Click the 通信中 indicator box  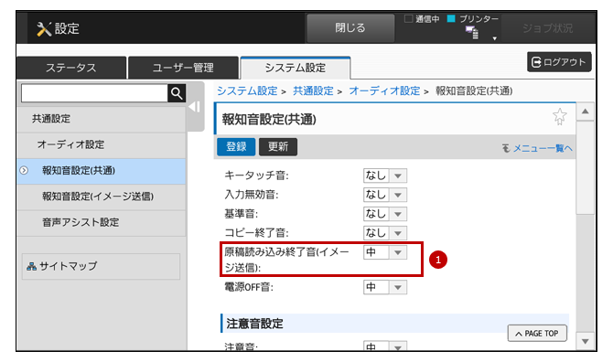tap(408, 19)
